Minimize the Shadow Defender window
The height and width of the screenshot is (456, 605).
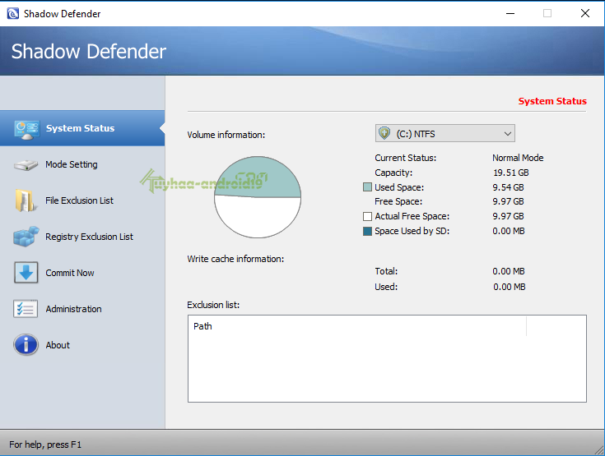pos(510,13)
